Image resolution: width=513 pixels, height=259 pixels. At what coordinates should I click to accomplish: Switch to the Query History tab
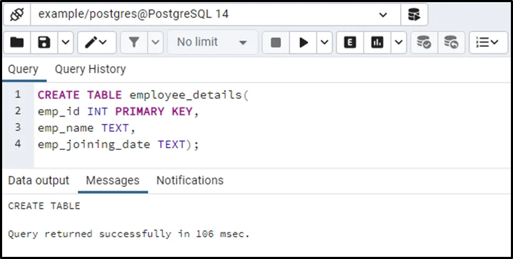click(90, 69)
